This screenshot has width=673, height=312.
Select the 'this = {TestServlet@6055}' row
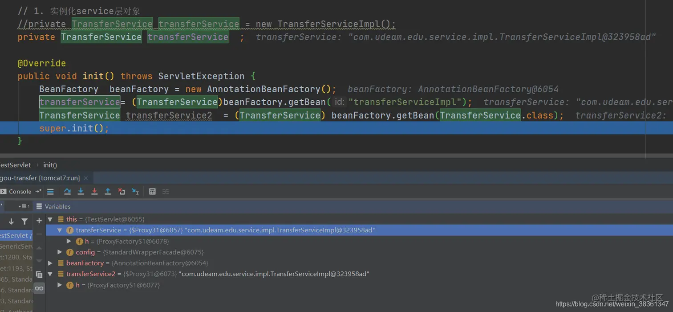(x=359, y=219)
